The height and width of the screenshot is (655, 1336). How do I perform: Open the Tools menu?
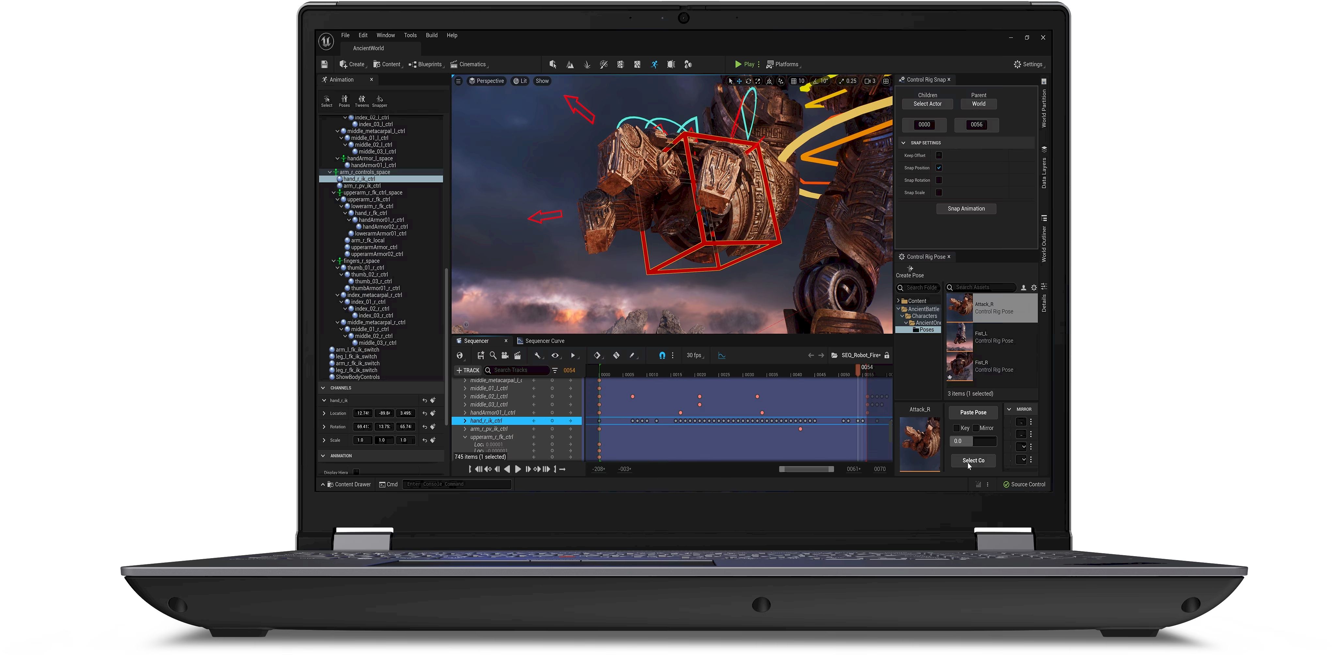pyautogui.click(x=410, y=35)
